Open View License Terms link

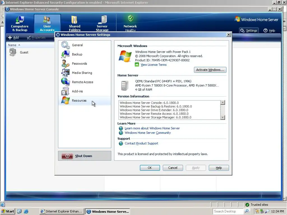pos(154,65)
